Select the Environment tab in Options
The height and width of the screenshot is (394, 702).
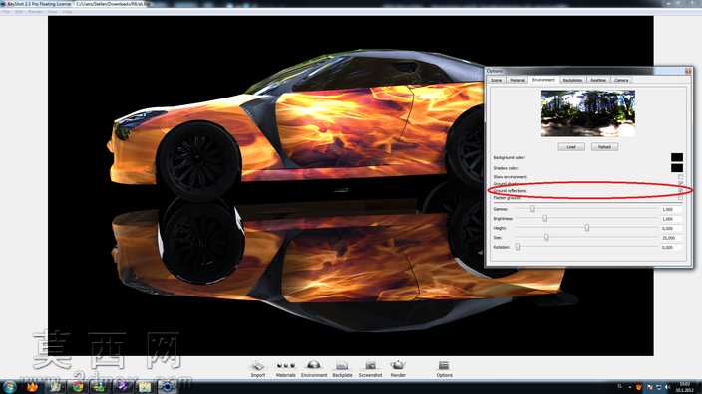543,79
